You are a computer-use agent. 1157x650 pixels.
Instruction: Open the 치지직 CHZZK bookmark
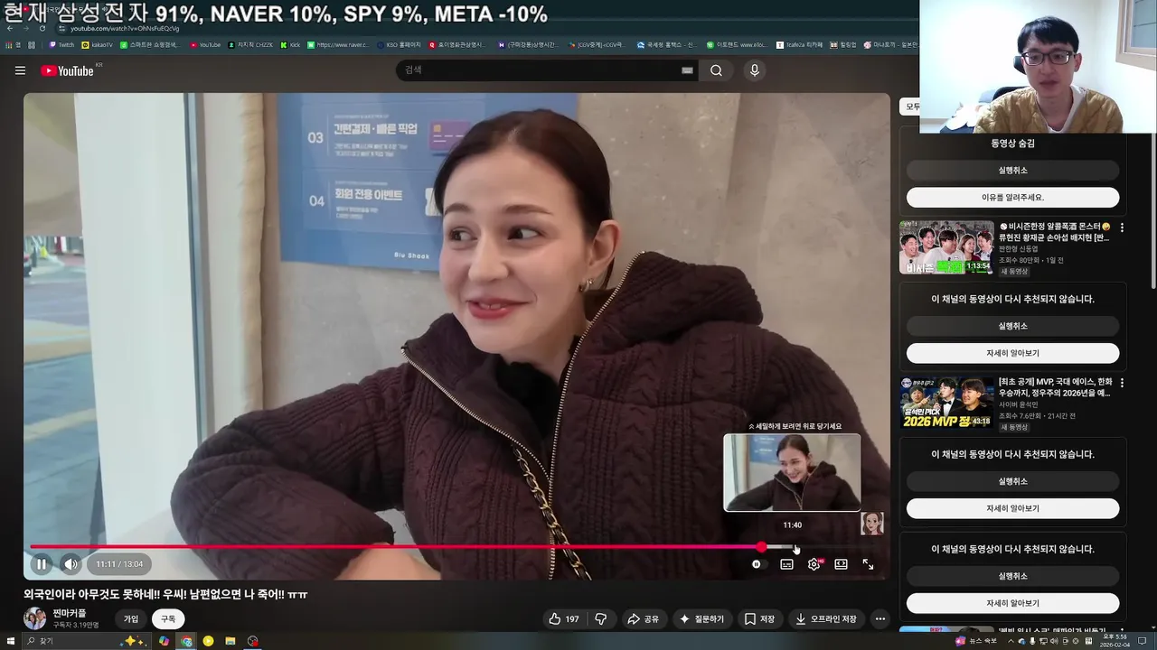coord(250,44)
